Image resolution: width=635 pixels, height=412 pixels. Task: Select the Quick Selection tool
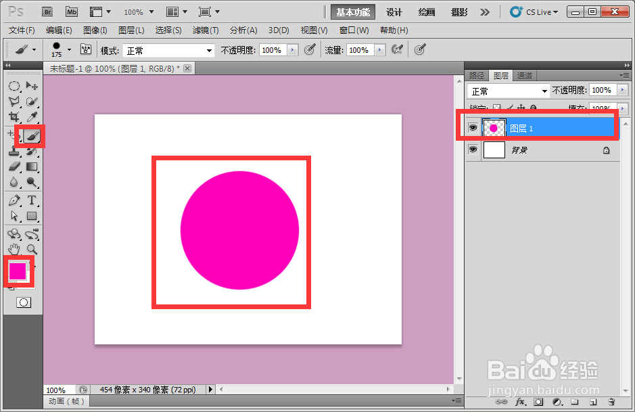point(32,101)
